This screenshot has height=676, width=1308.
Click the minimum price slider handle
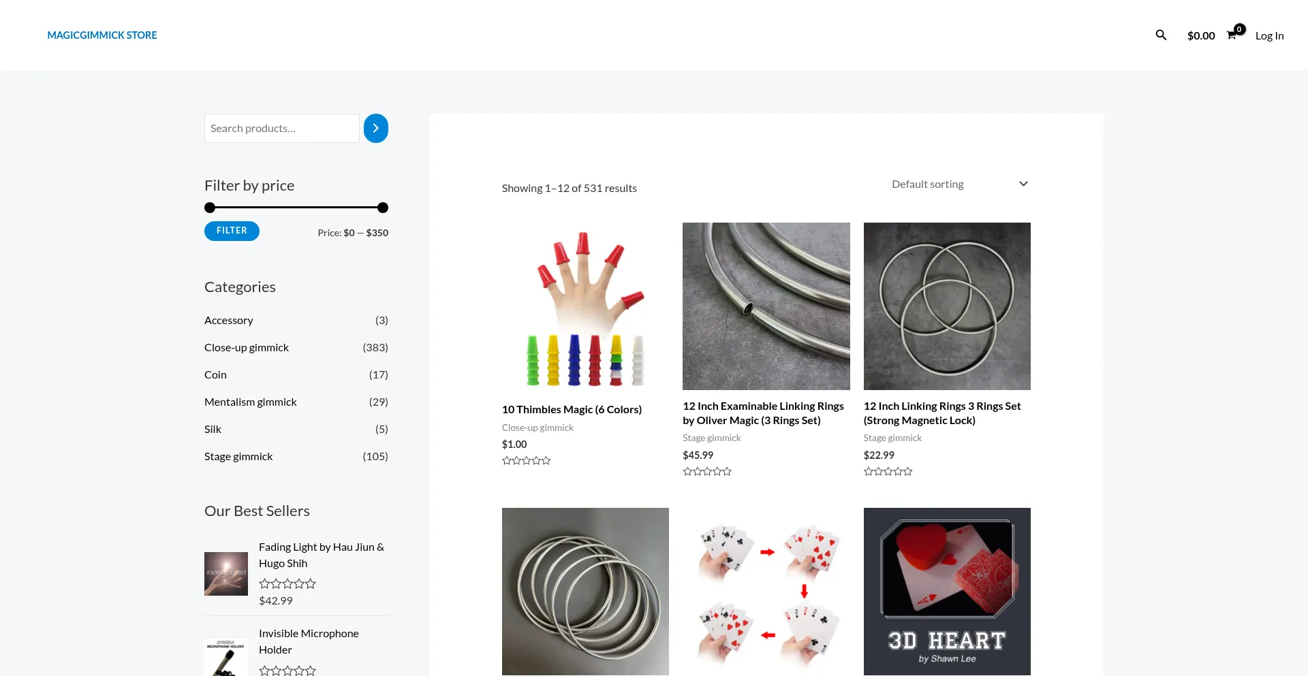[x=210, y=208]
